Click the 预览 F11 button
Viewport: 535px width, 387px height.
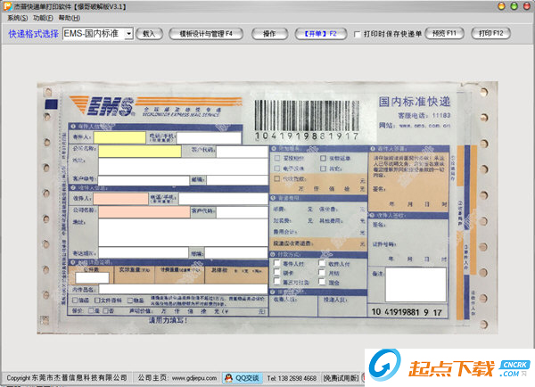click(x=444, y=33)
